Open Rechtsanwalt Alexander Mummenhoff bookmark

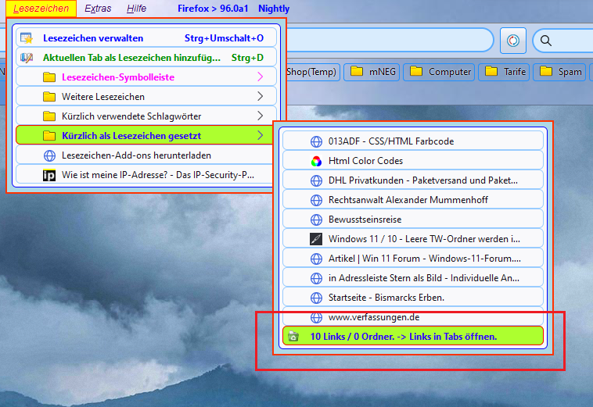click(x=413, y=200)
